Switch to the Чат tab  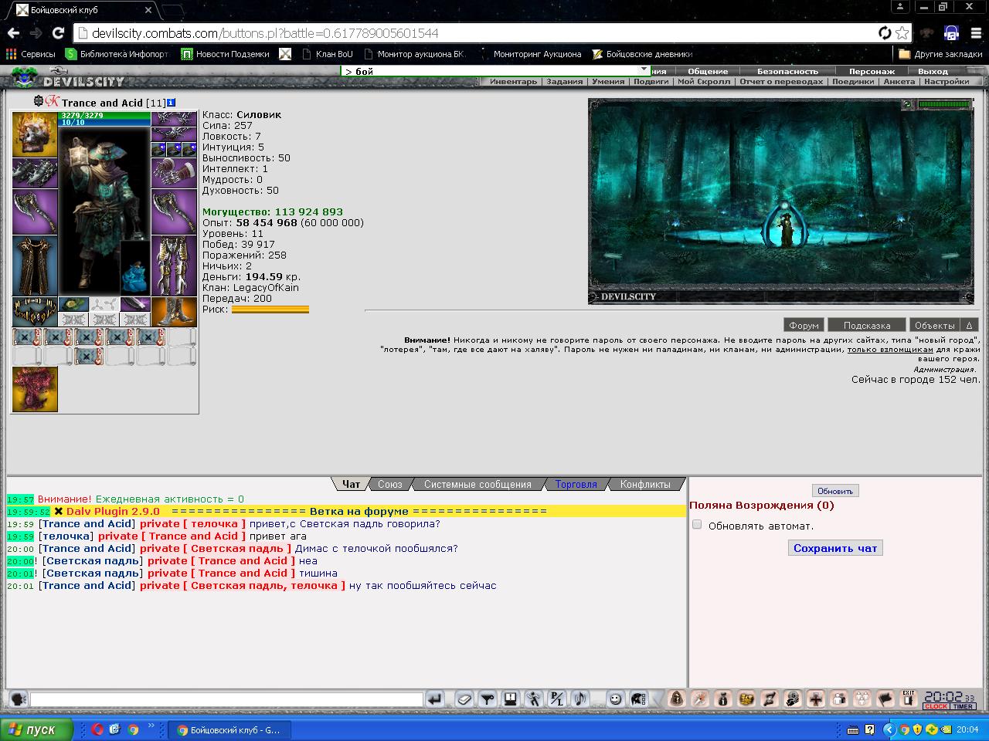tap(351, 484)
